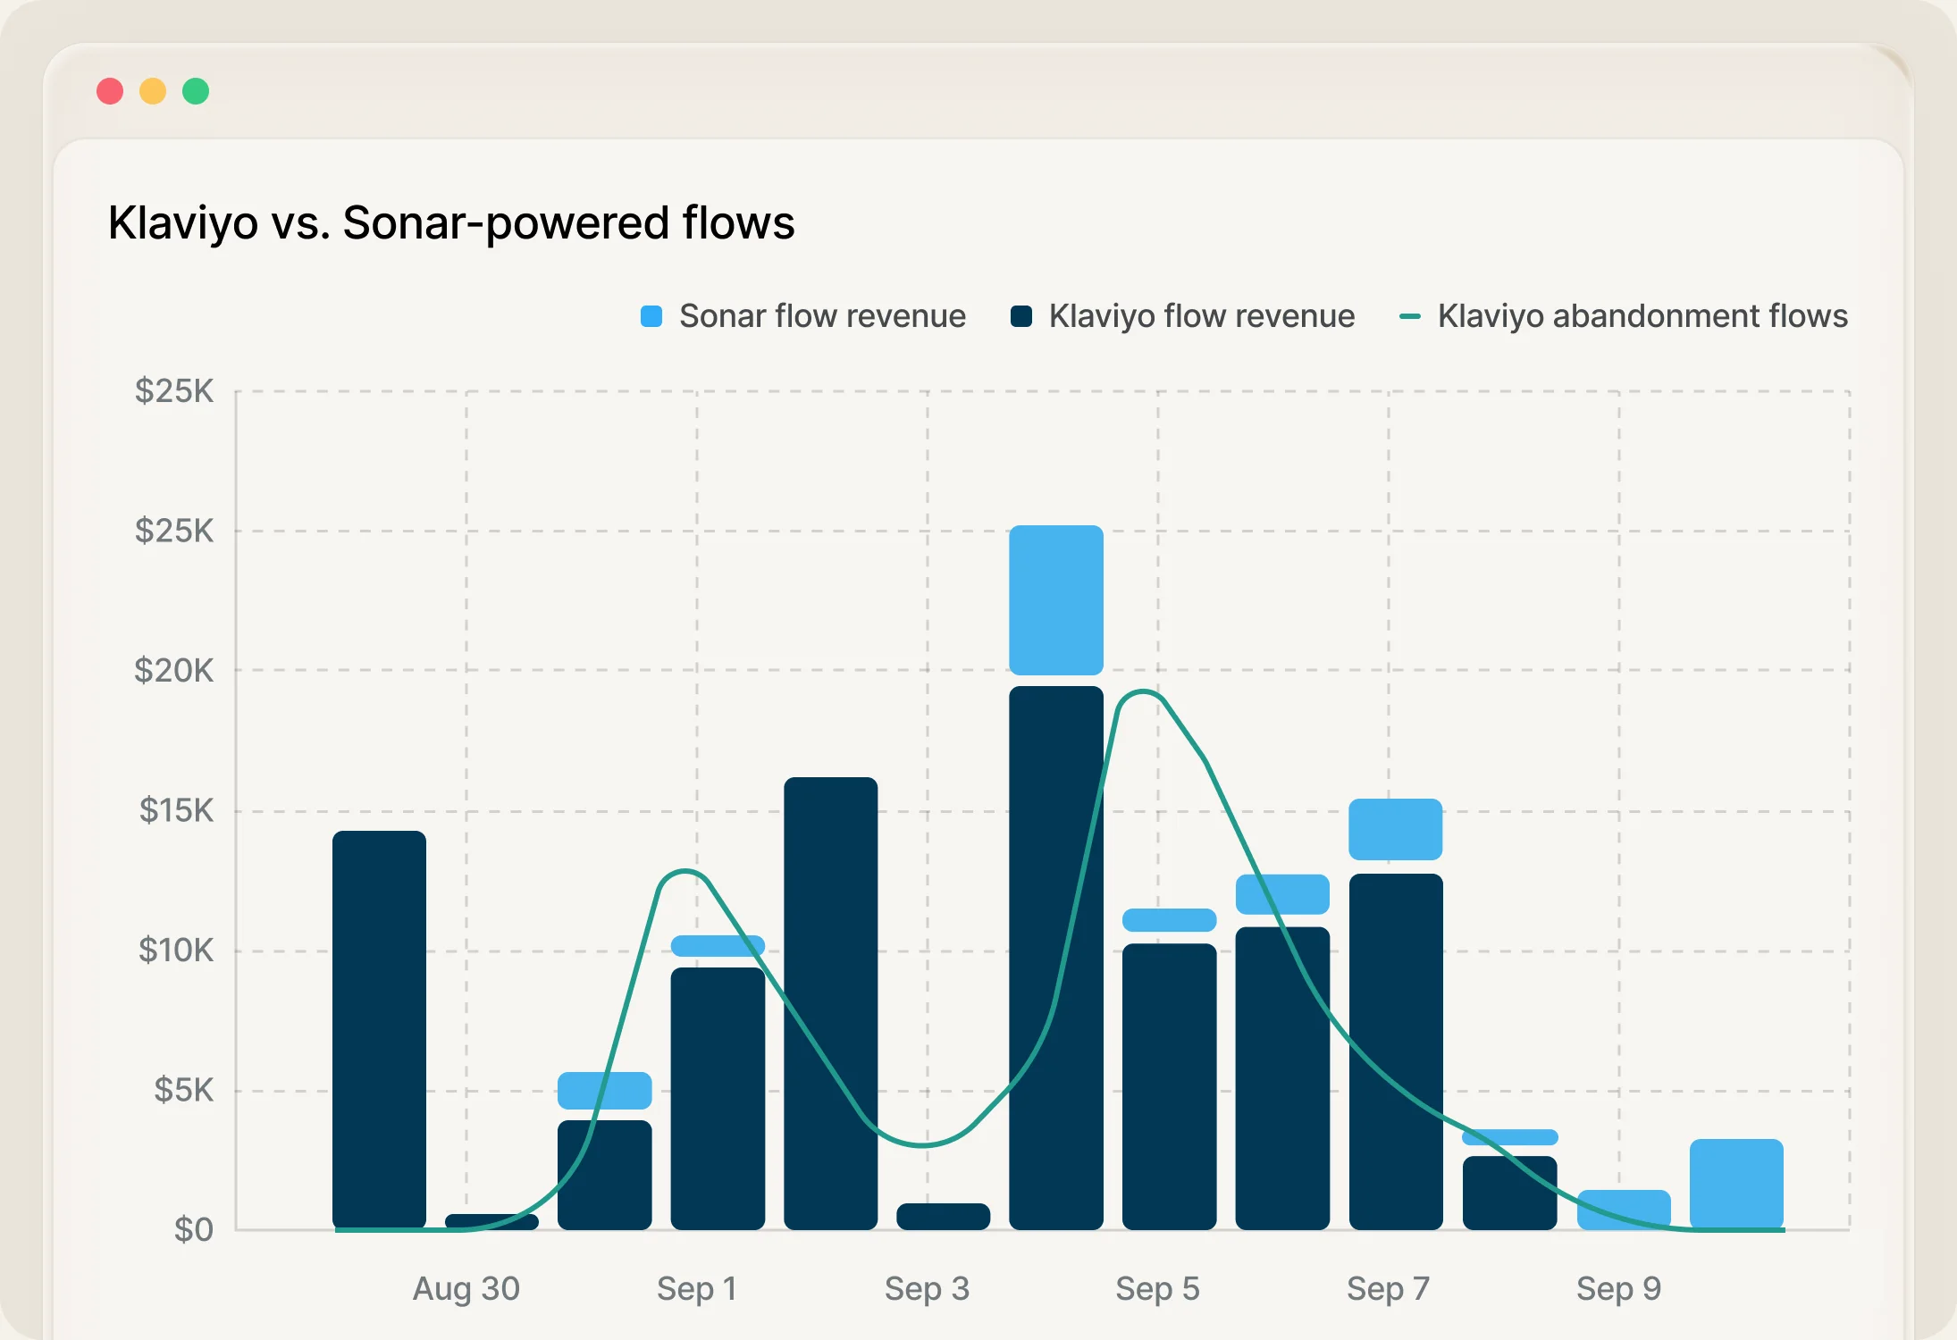This screenshot has height=1340, width=1957.
Task: Click the red close window dot
Action: pyautogui.click(x=110, y=91)
